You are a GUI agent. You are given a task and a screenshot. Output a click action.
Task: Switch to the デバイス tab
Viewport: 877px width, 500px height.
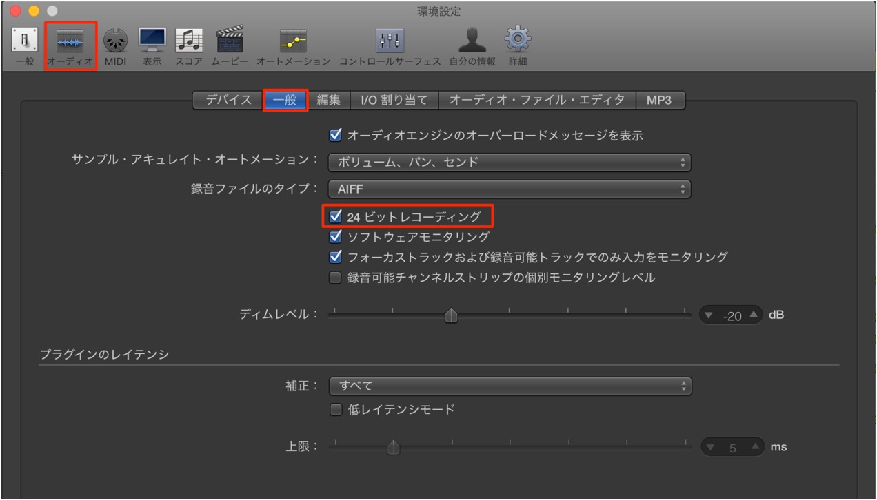coord(228,100)
